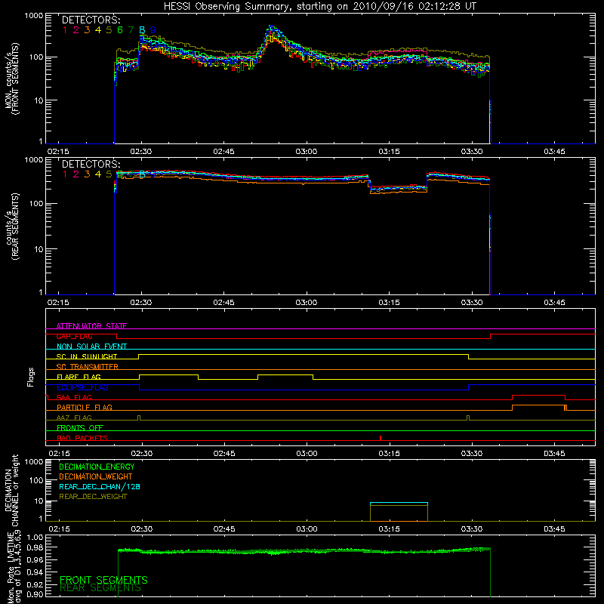Click 03:15 tick label under rear segments plot
The width and height of the screenshot is (604, 604).
click(389, 303)
